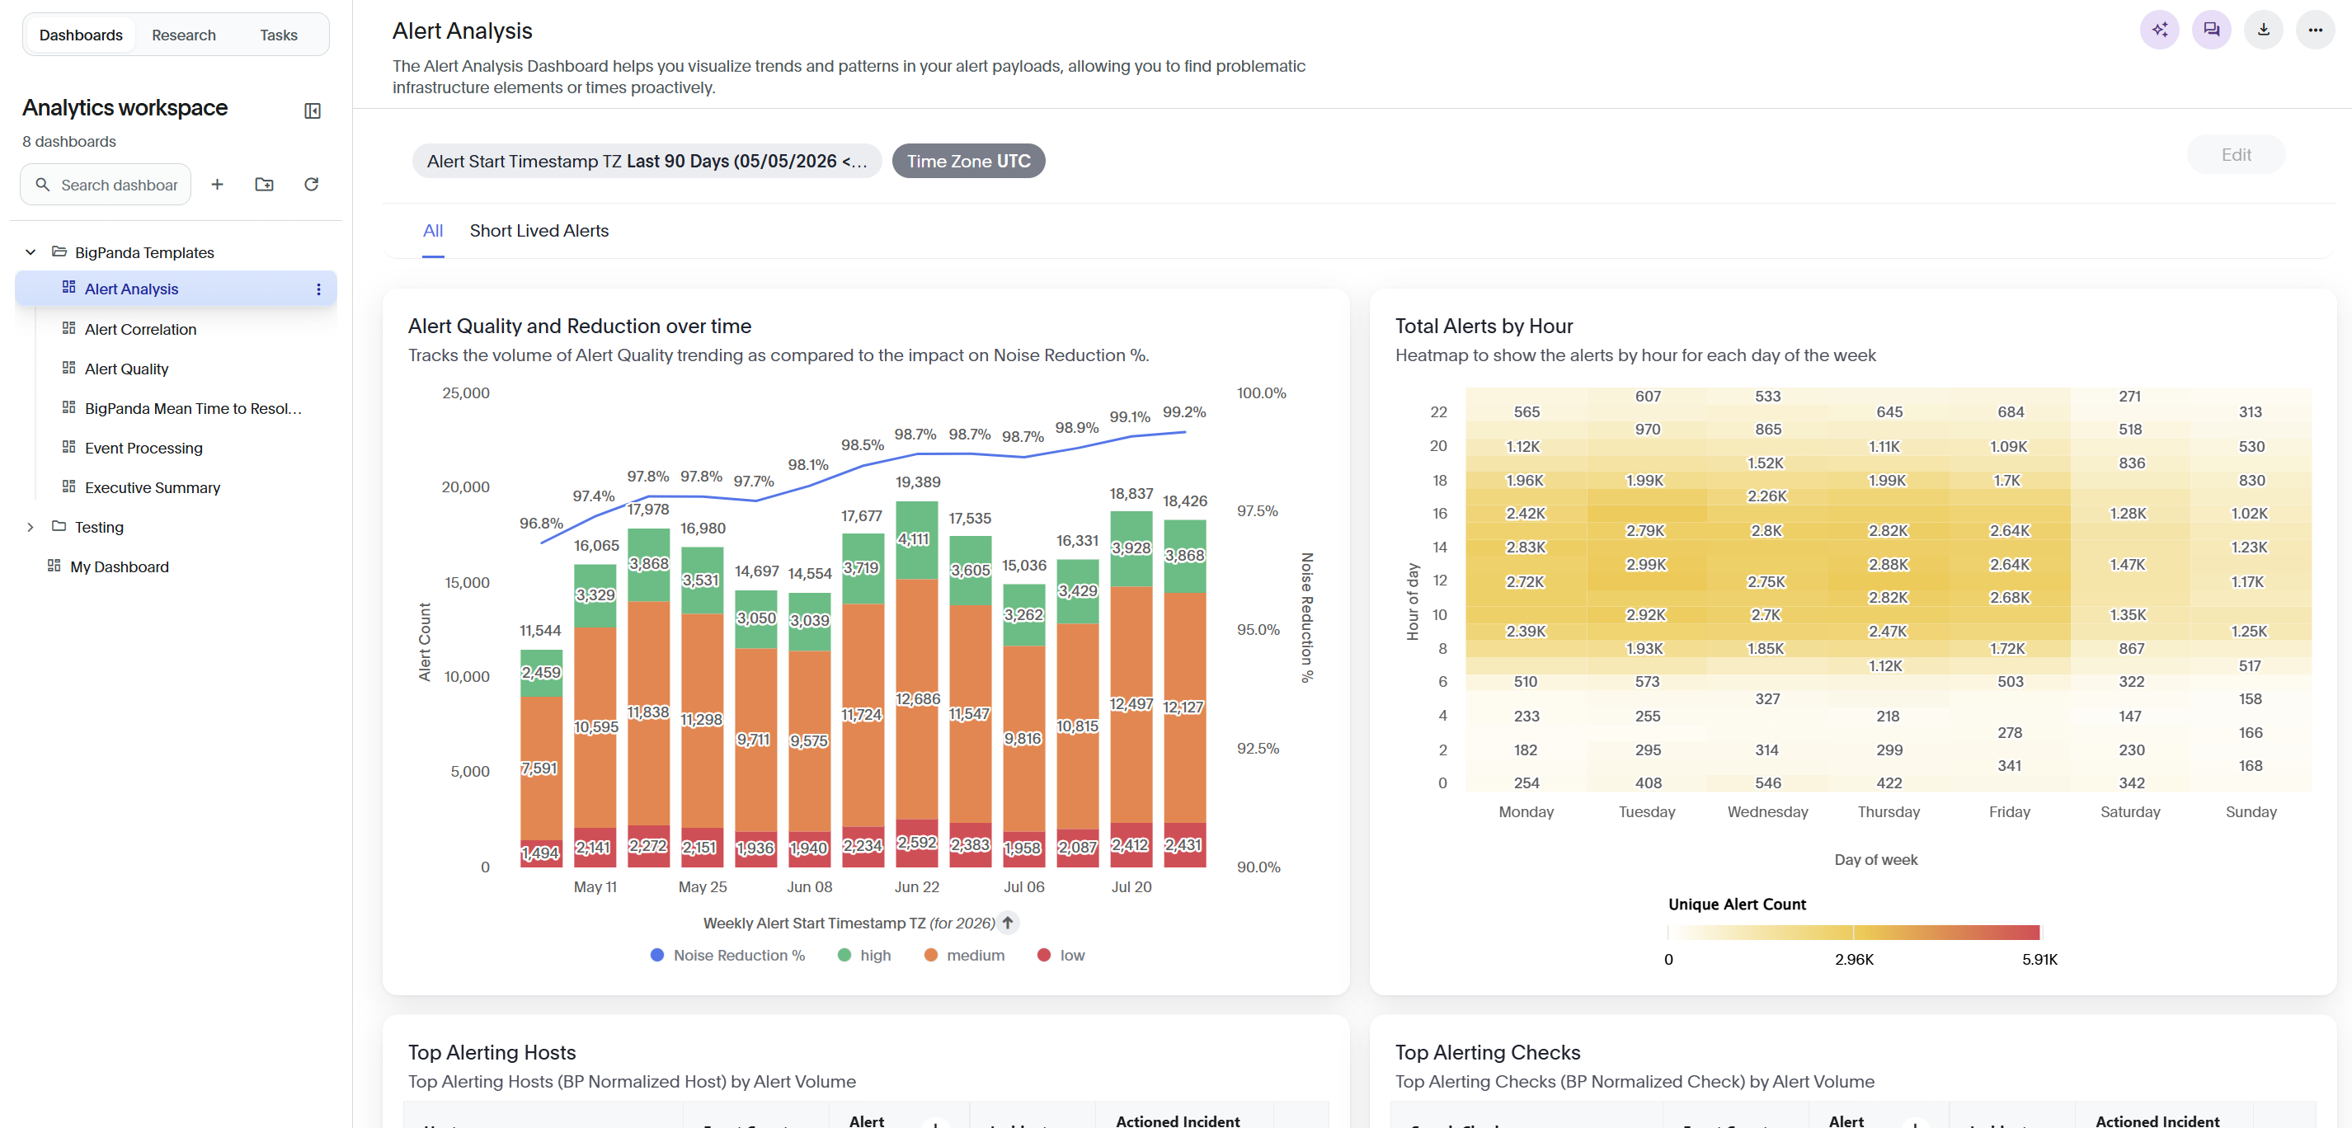Click the My Dashboard grid icon

point(54,566)
